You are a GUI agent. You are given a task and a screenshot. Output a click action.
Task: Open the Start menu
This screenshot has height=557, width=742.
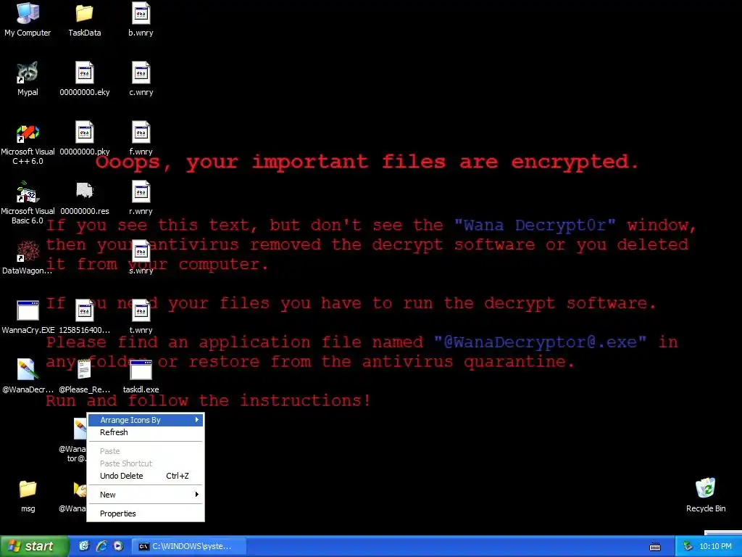click(34, 546)
